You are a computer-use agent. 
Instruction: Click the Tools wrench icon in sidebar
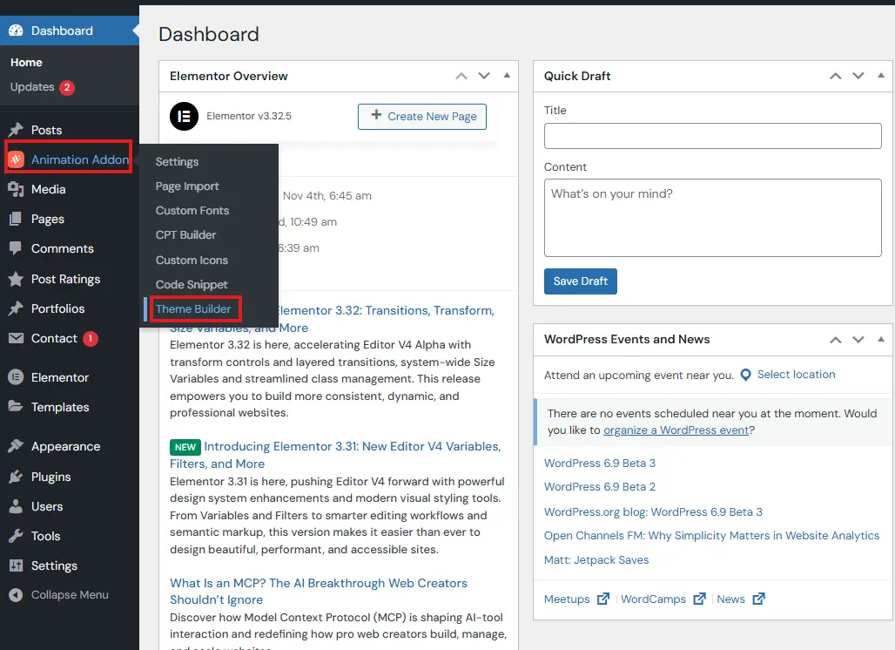tap(16, 536)
